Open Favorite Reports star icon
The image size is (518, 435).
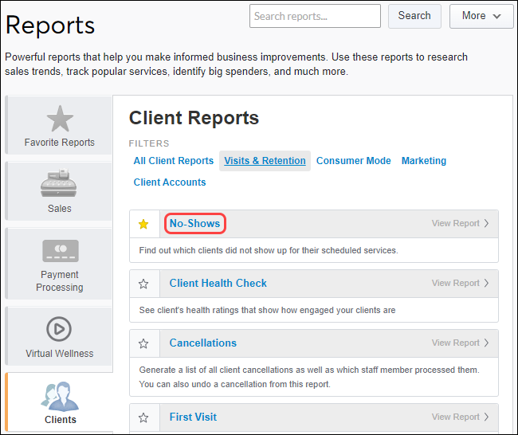point(60,119)
